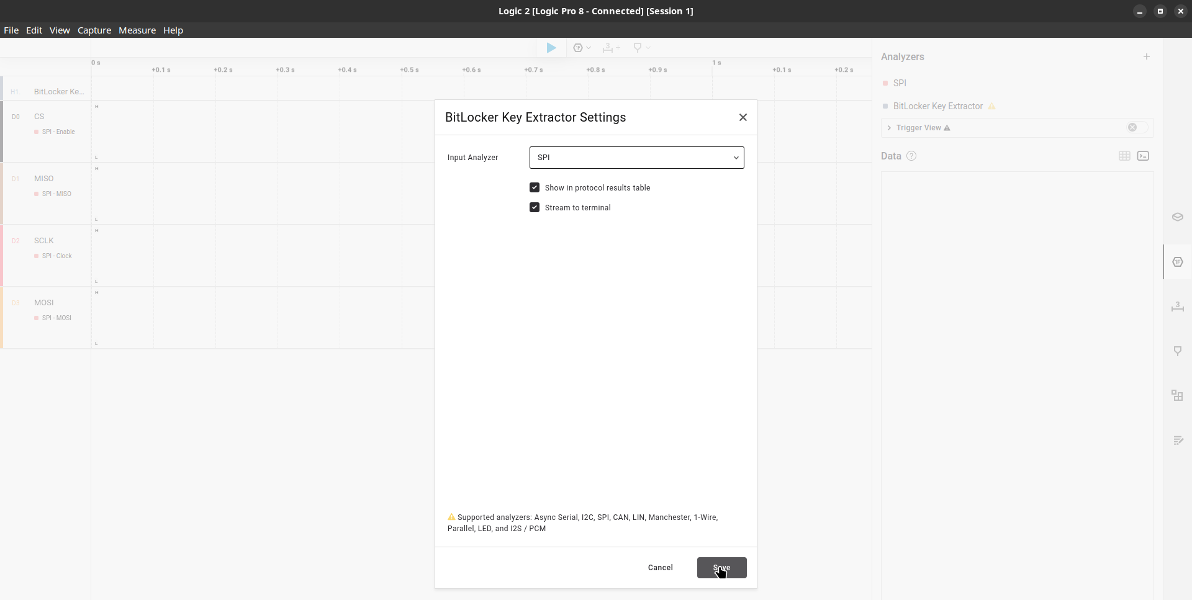Click the supported analyzers warning icon
Image resolution: width=1192 pixels, height=600 pixels.
tap(451, 517)
